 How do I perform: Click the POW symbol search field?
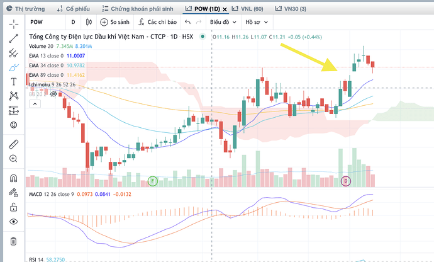(46, 22)
